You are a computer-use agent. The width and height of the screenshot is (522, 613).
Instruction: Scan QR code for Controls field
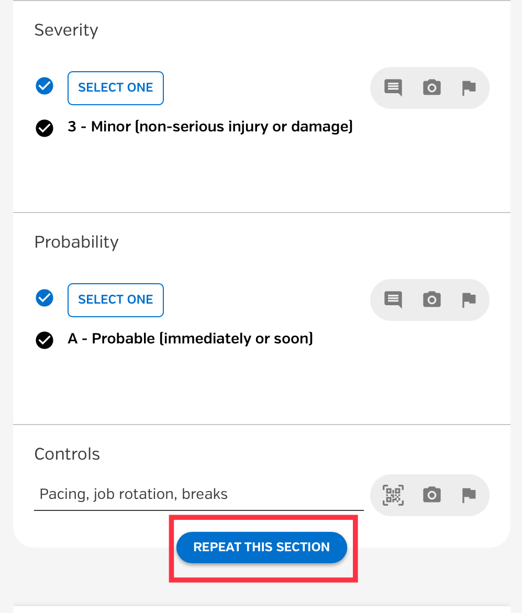click(x=393, y=495)
